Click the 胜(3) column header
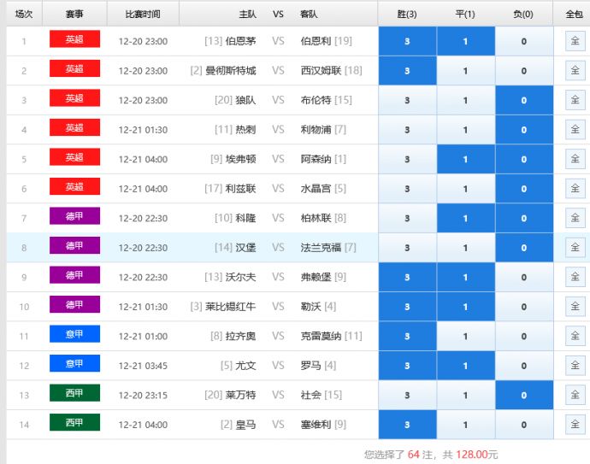Image resolution: width=590 pixels, height=464 pixels. point(407,15)
